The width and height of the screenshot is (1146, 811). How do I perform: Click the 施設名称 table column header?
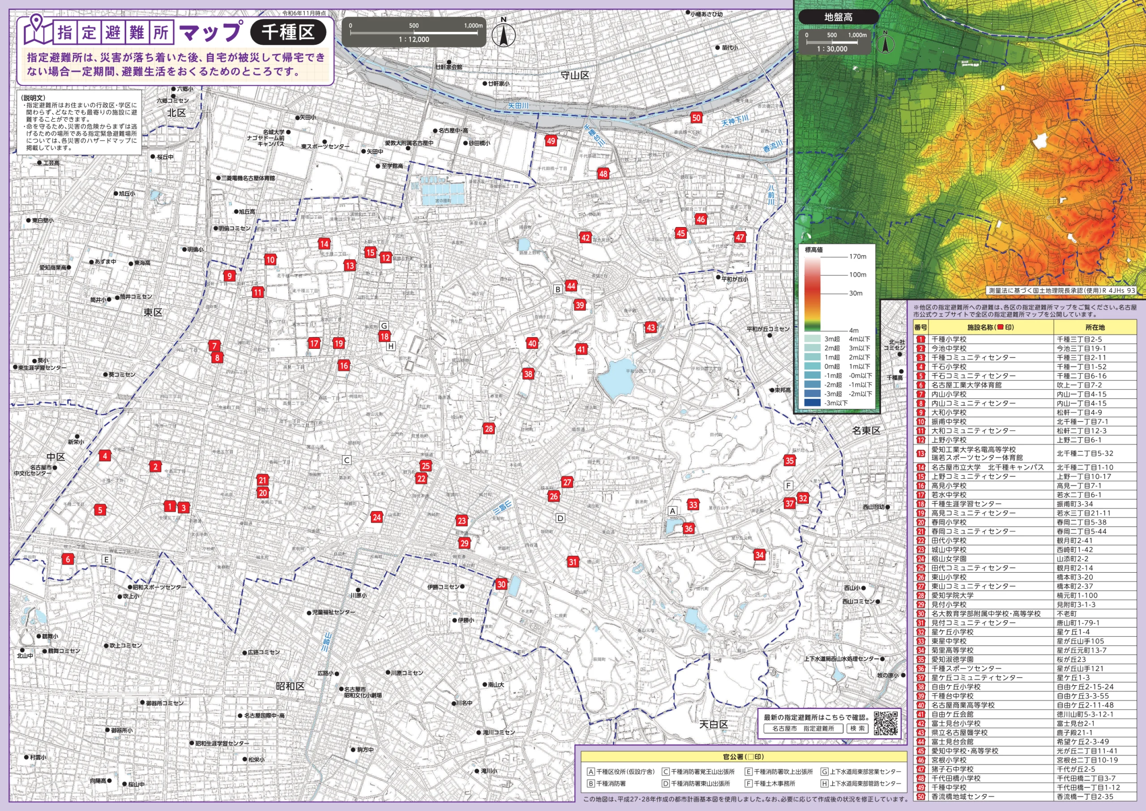[990, 328]
